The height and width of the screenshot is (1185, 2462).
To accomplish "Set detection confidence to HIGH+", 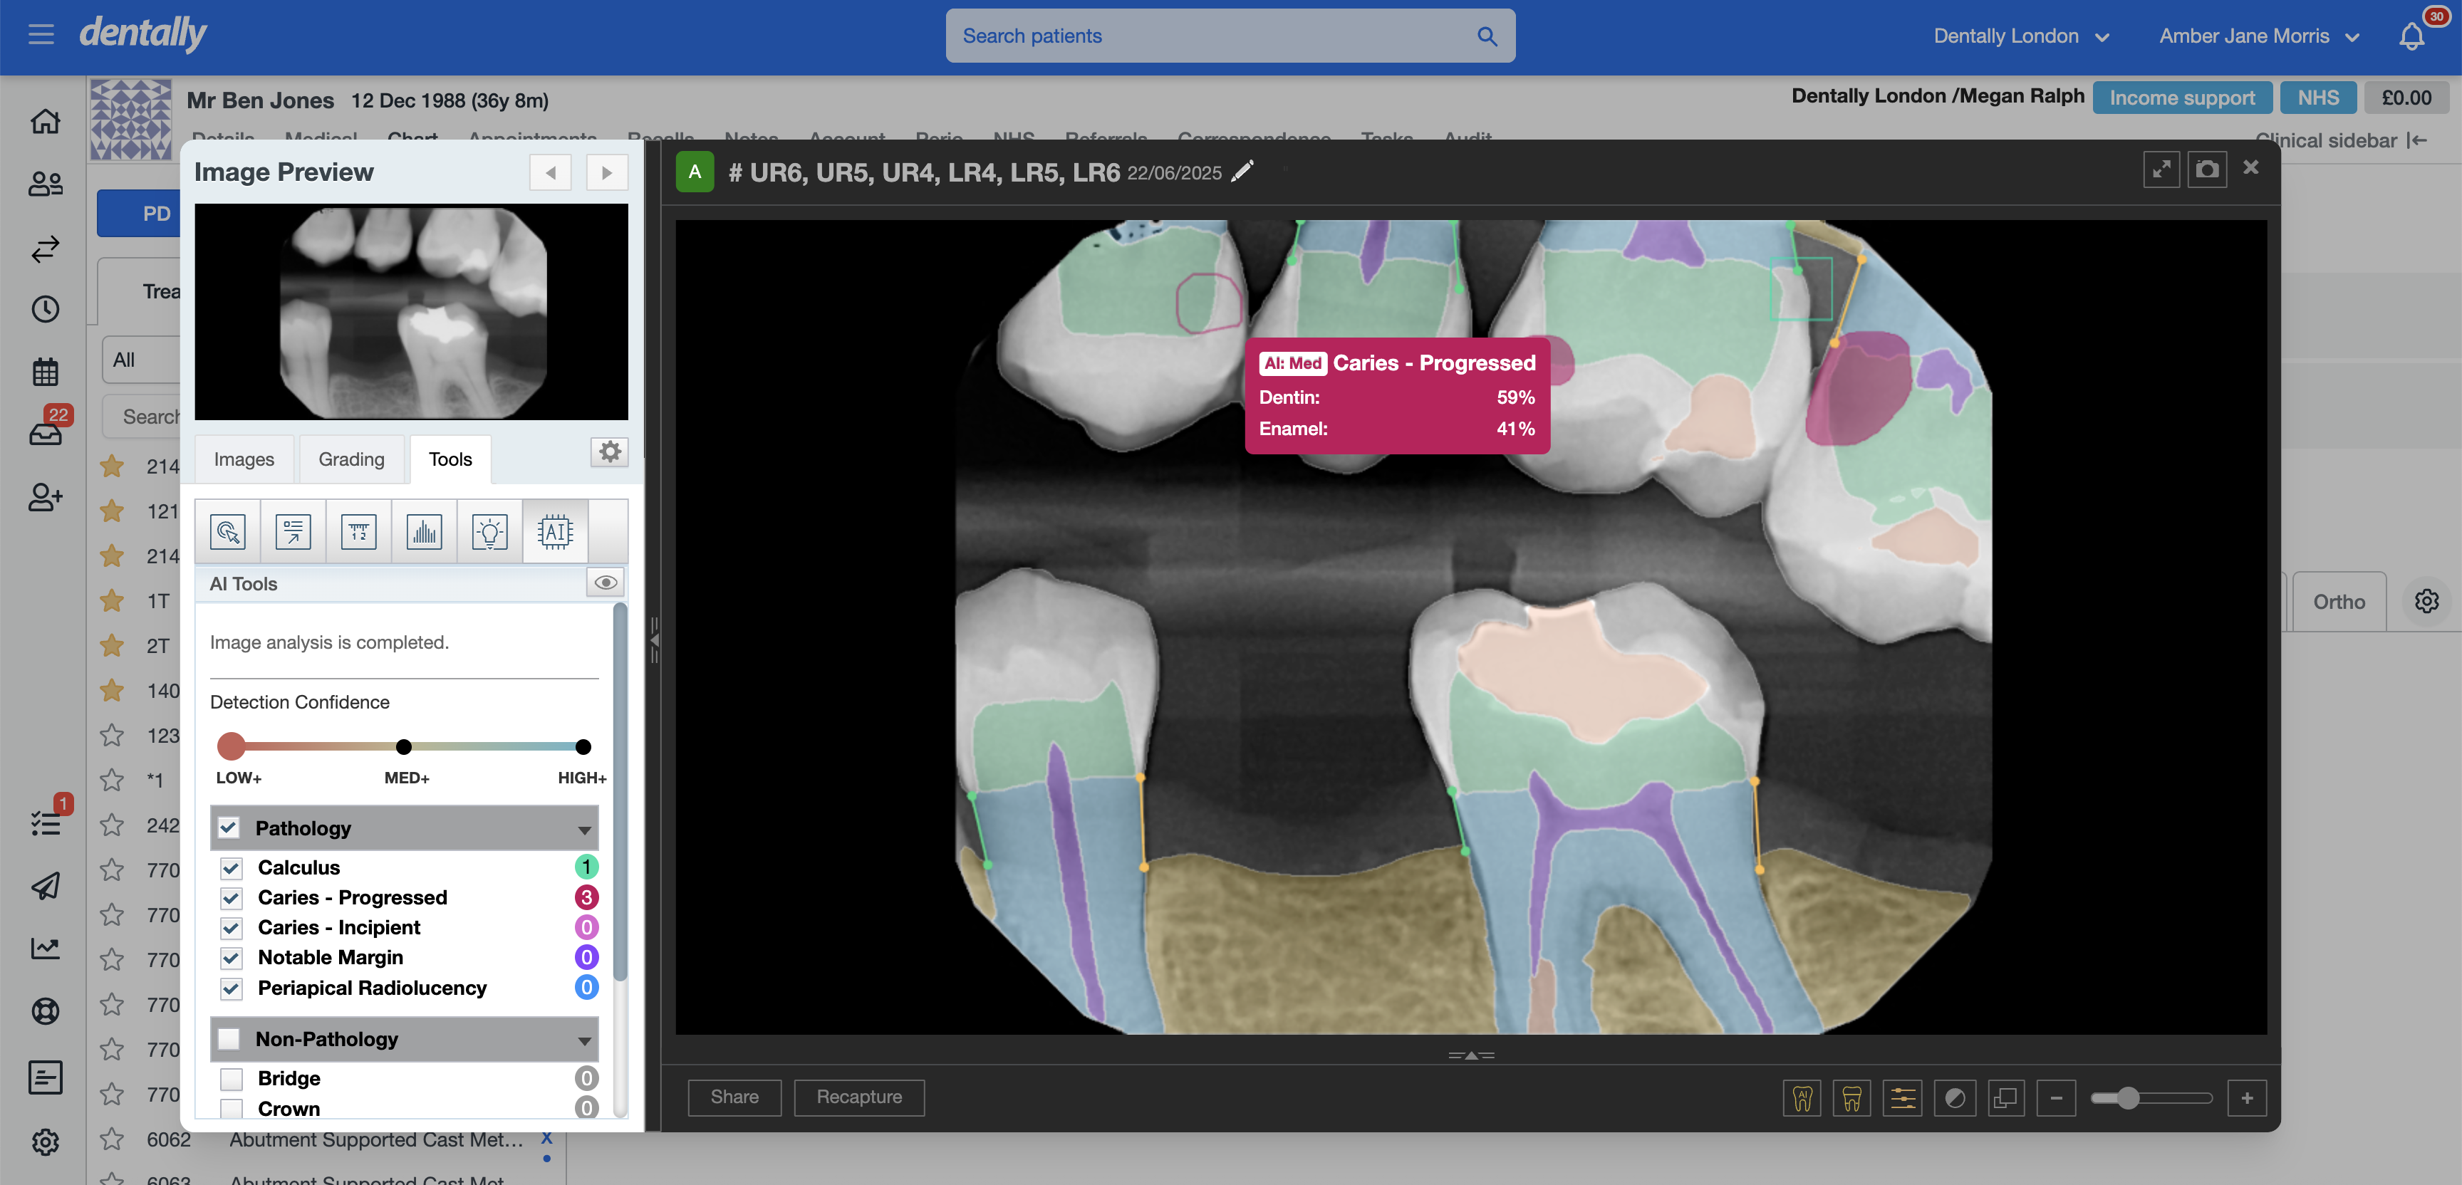I will click(x=583, y=746).
